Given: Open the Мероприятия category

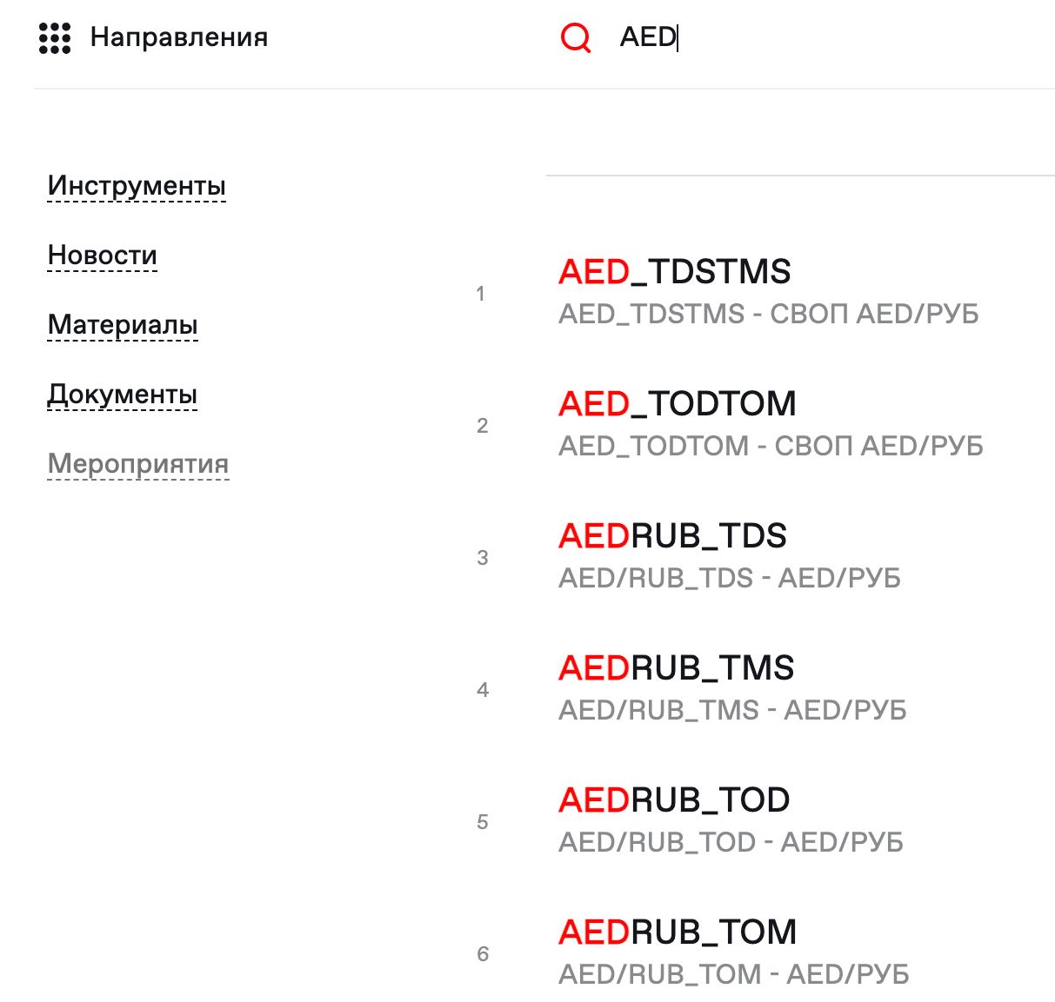Looking at the screenshot, I should pos(138,463).
